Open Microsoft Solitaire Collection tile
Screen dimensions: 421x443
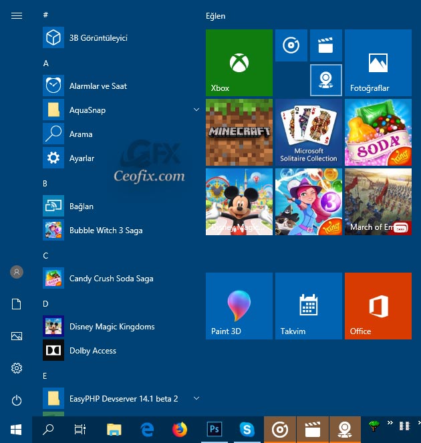pyautogui.click(x=309, y=132)
